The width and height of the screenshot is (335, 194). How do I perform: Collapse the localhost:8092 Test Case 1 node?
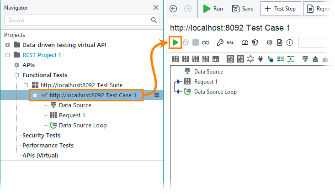click(35, 95)
